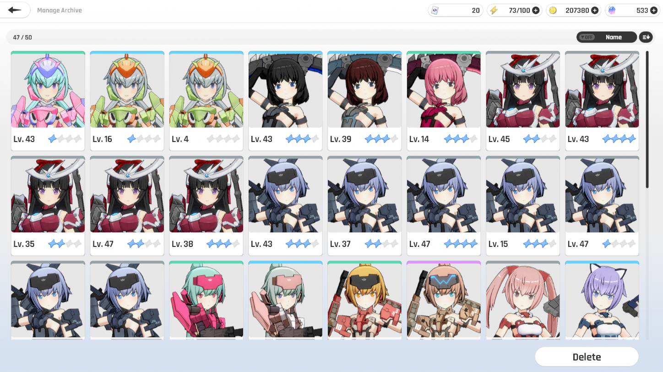Screen dimensions: 663x372
Task: Add gems with the plus icon
Action: coord(654,10)
